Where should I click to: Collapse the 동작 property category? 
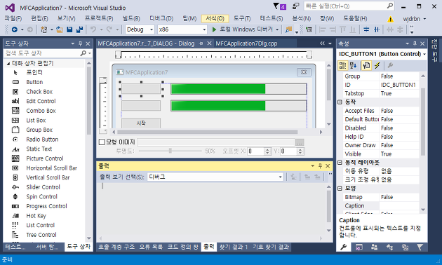click(x=340, y=102)
